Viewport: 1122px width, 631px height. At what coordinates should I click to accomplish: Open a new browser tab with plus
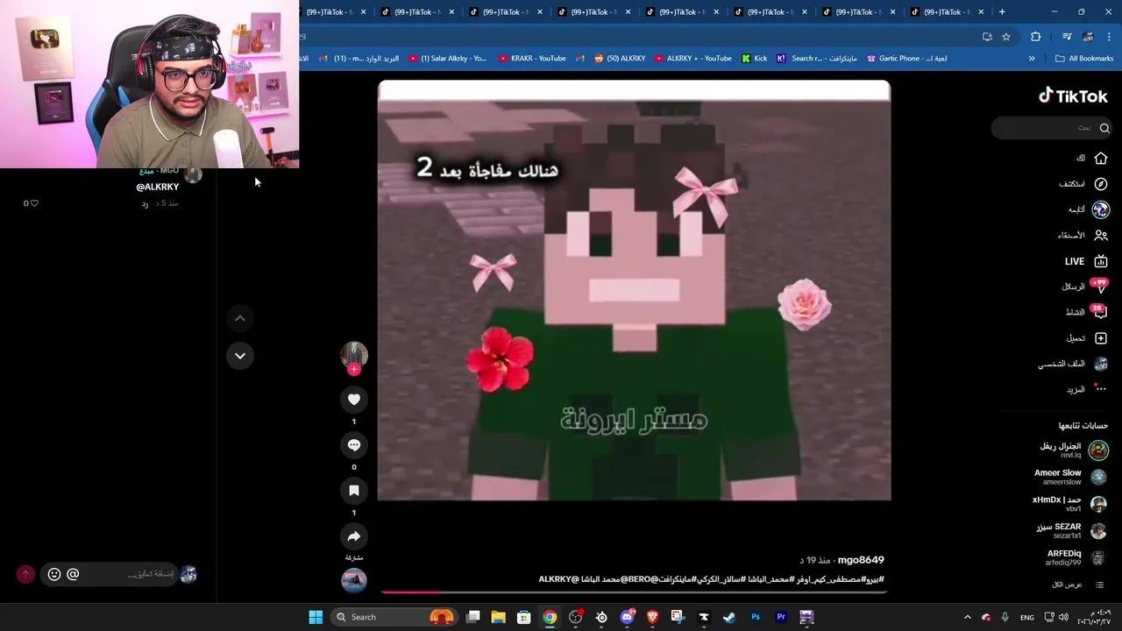coord(1002,11)
